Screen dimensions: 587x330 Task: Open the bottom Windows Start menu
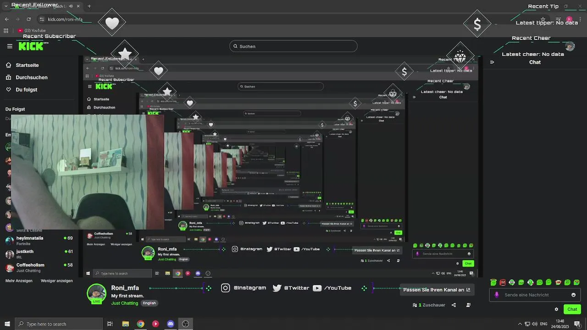click(7, 324)
